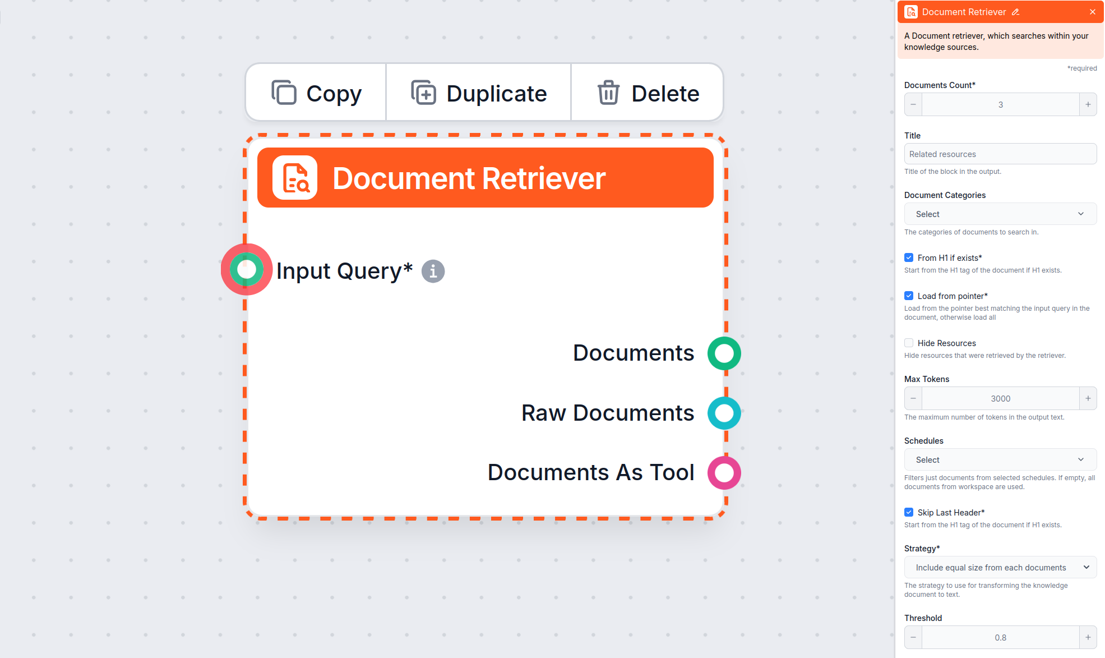
Task: Increase Documents Count with the plus button
Action: coord(1088,104)
